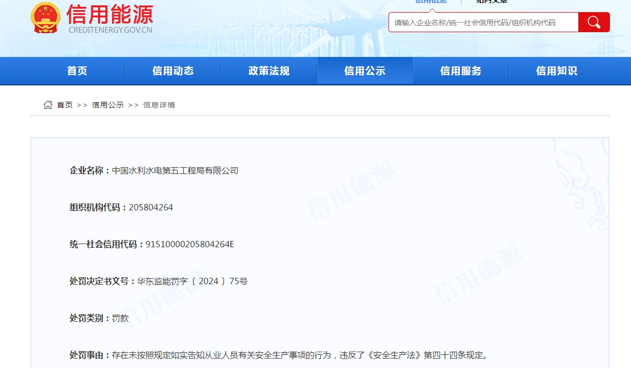
Task: Click the home icon in breadcrumb
Action: point(48,105)
